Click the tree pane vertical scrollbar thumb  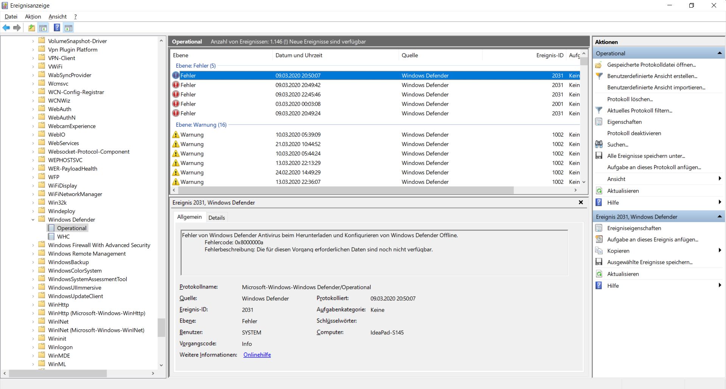pyautogui.click(x=161, y=327)
